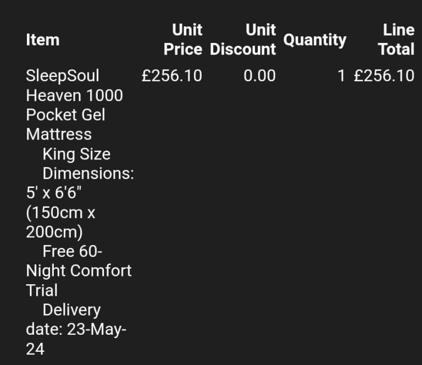422x365 pixels.
Task: Click the £256.10 unit price value
Action: tap(171, 76)
